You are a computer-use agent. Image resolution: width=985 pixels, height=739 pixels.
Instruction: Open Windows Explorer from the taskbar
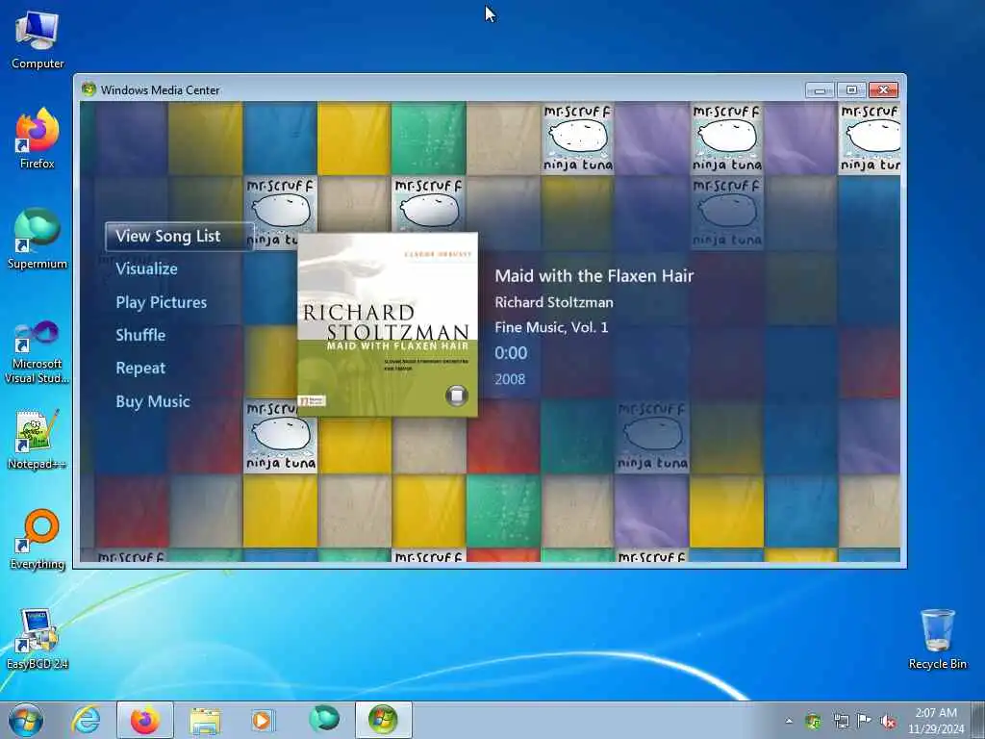click(205, 720)
